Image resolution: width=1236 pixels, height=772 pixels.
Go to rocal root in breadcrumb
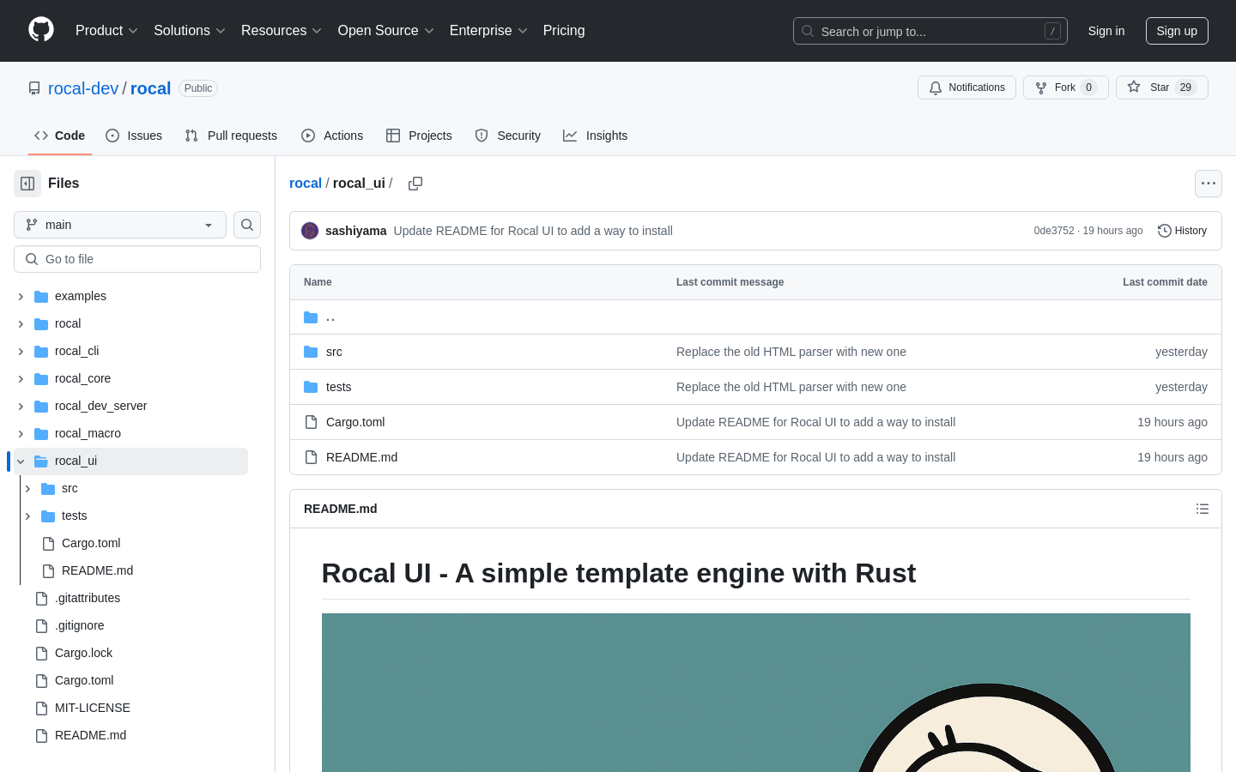coord(306,184)
